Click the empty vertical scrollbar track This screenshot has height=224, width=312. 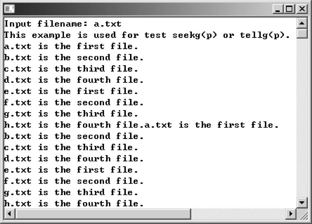(x=302, y=118)
